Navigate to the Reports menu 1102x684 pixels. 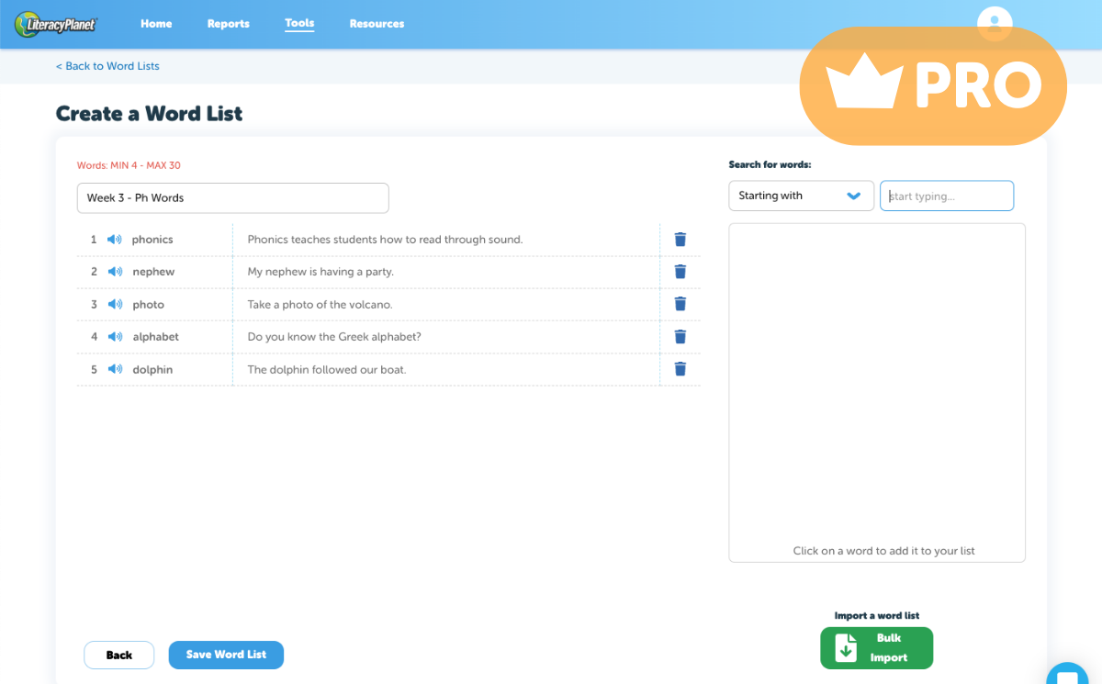(x=228, y=24)
